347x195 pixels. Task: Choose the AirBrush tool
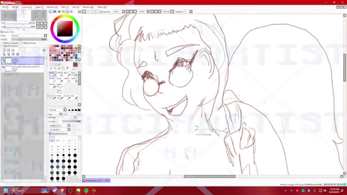point(60,74)
